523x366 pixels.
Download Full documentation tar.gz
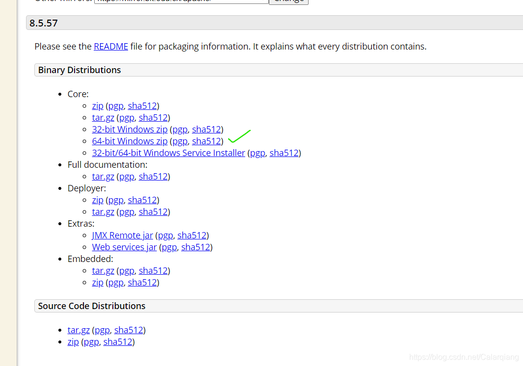coord(103,177)
